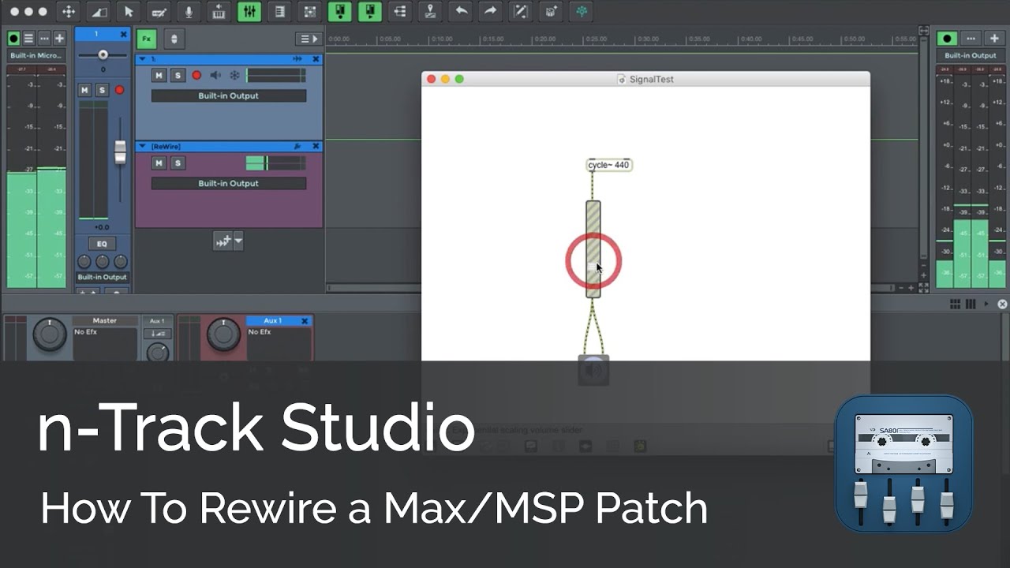
Task: Solo track 1
Action: click(178, 76)
